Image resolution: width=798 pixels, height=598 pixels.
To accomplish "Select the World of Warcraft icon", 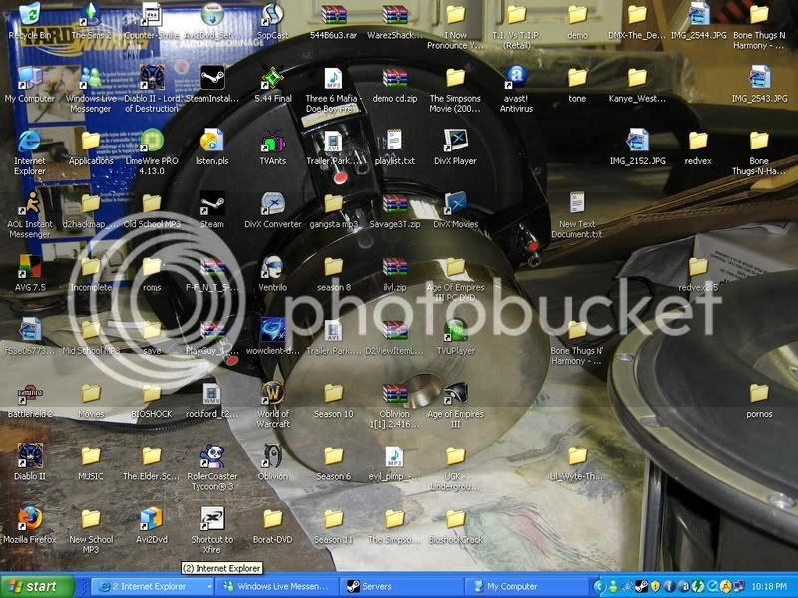I will [x=272, y=393].
